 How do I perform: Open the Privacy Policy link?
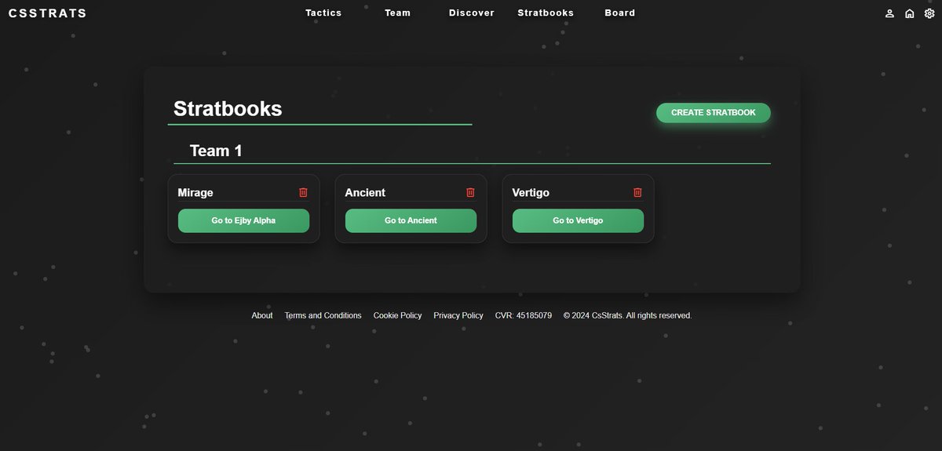[x=458, y=315]
